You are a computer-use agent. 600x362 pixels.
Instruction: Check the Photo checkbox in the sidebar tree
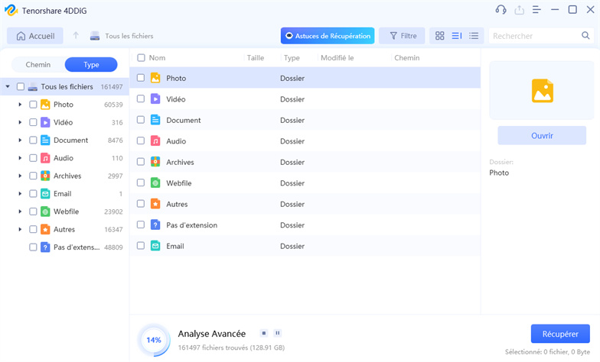tap(33, 105)
